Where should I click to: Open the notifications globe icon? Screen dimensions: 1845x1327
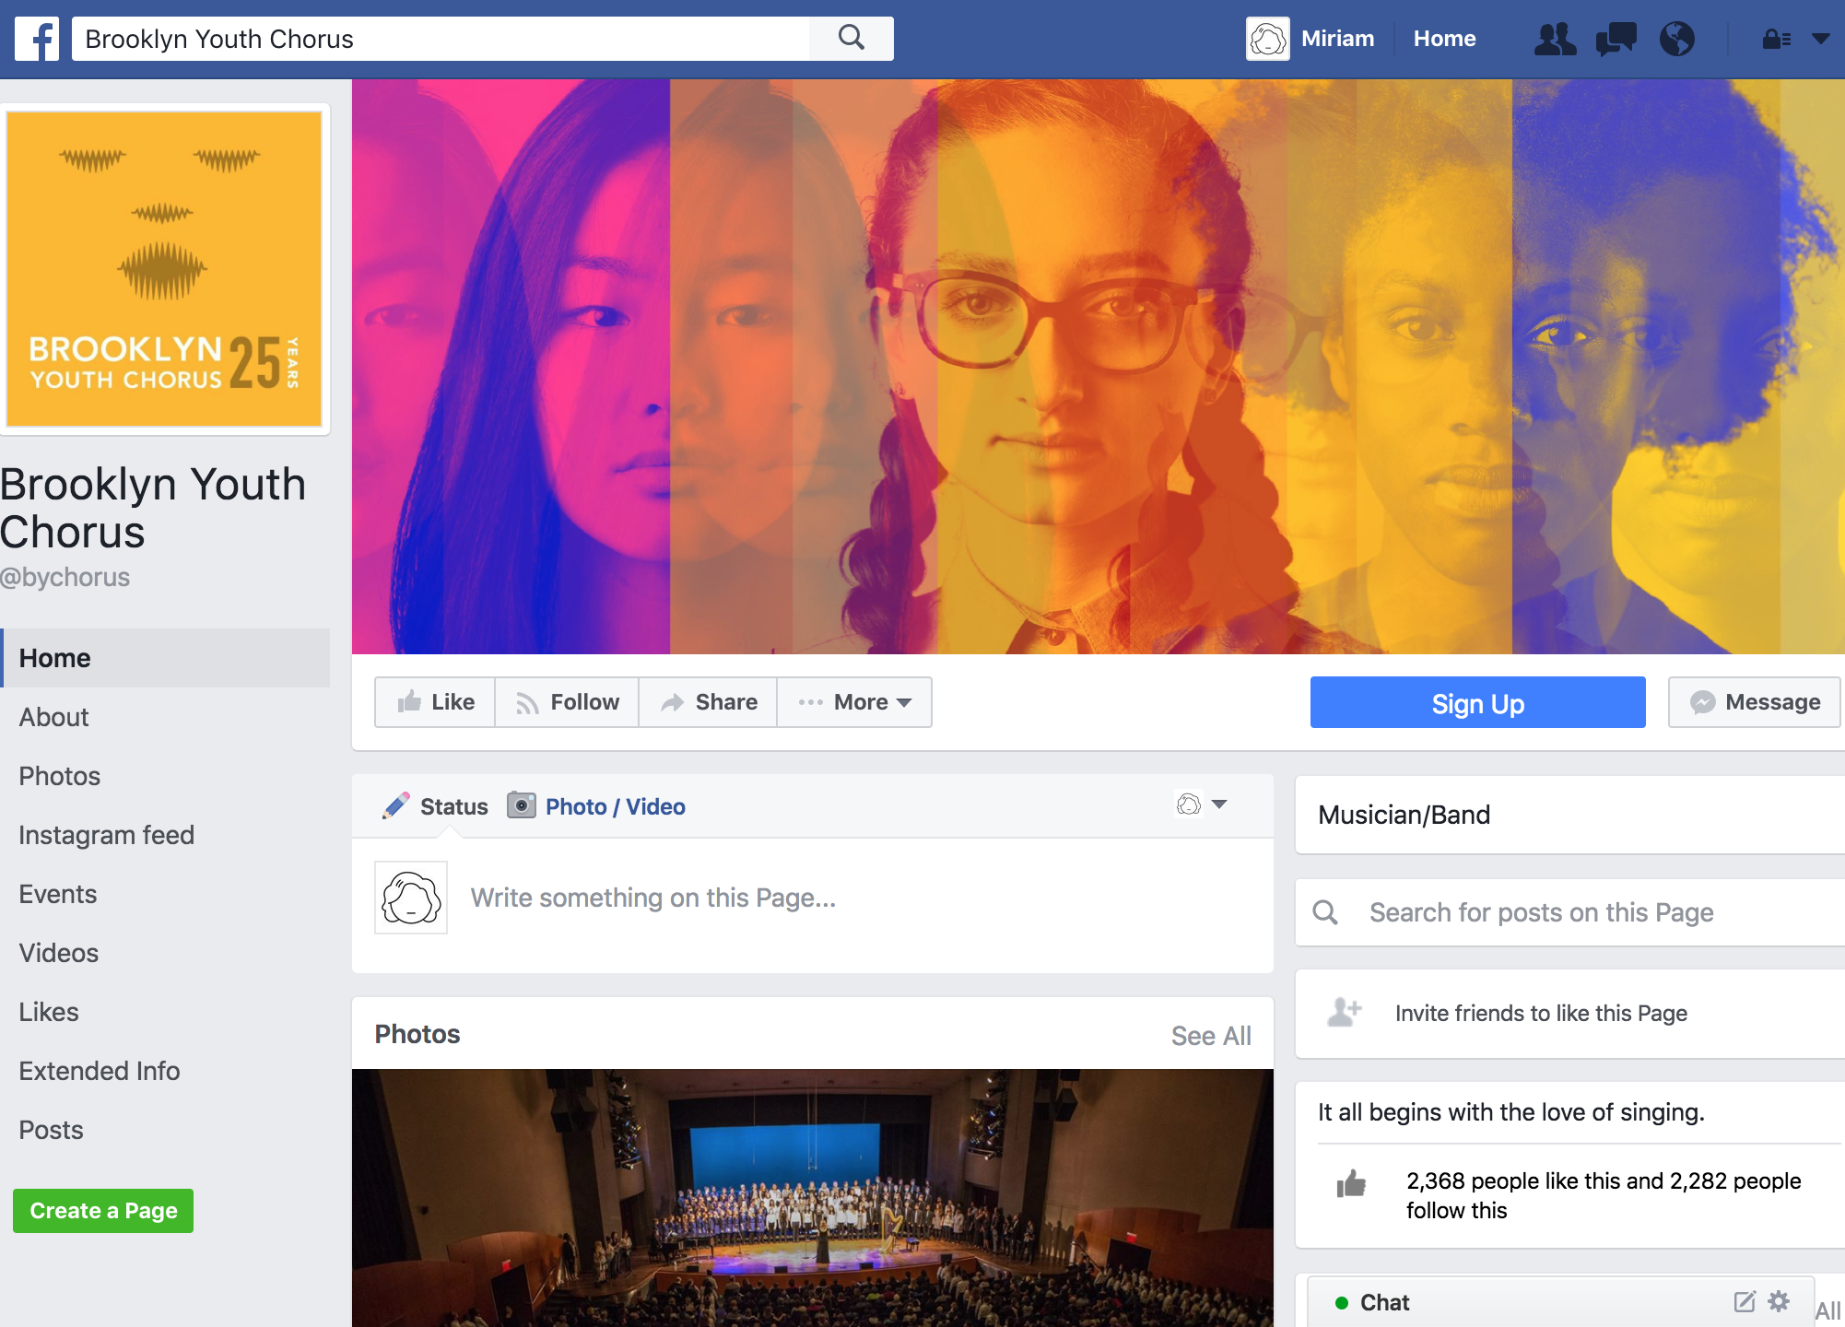point(1677,39)
